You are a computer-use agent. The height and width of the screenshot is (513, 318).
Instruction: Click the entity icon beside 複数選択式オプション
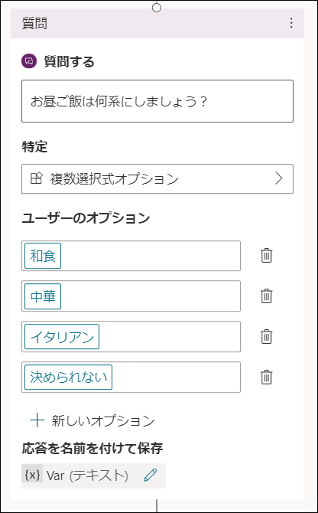36,178
